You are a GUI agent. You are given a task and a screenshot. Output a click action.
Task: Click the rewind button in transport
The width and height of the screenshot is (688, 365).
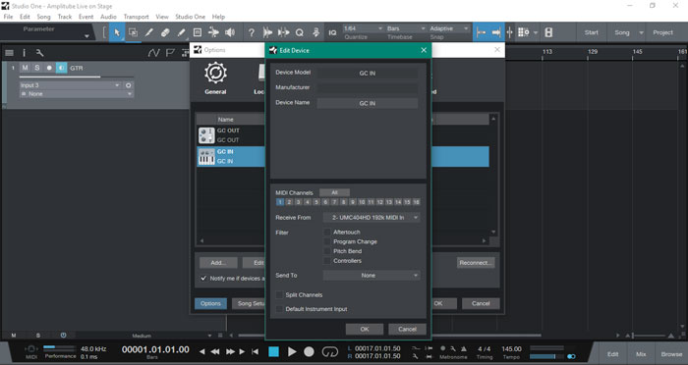point(215,351)
